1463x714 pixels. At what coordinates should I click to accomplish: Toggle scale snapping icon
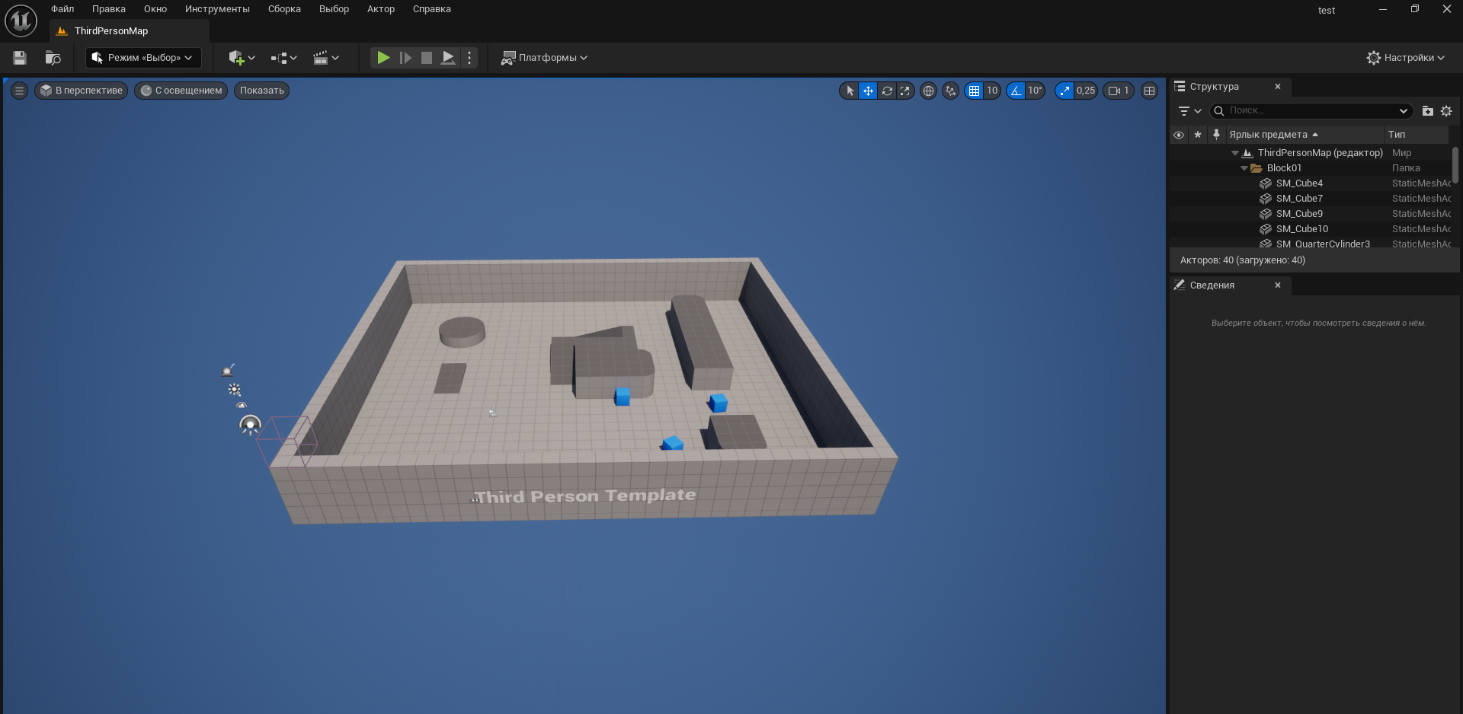(1064, 91)
